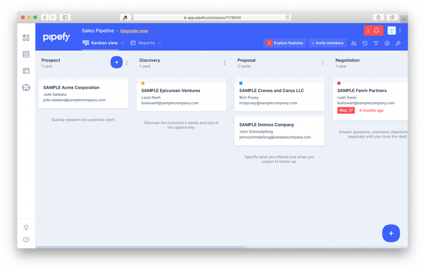The height and width of the screenshot is (271, 425).
Task: Open the chat support bubble icon
Action: pyautogui.click(x=26, y=240)
